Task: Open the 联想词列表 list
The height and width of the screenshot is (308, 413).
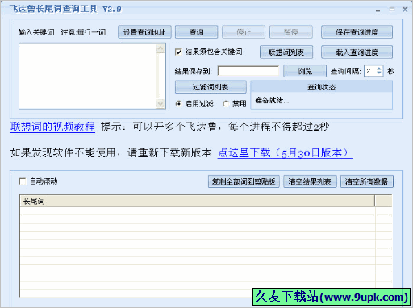Action: (286, 52)
